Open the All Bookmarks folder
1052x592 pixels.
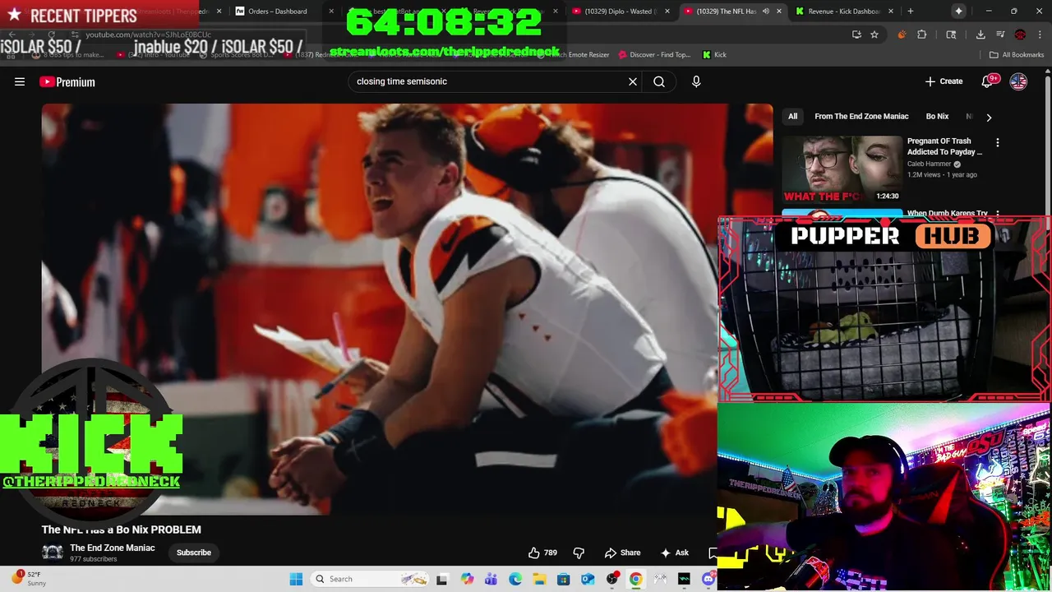1017,55
